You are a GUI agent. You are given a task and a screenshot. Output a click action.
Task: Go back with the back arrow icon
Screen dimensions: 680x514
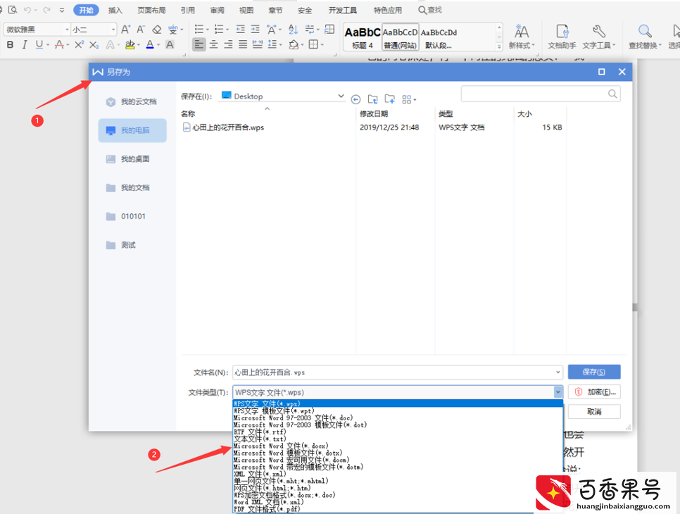click(x=355, y=100)
